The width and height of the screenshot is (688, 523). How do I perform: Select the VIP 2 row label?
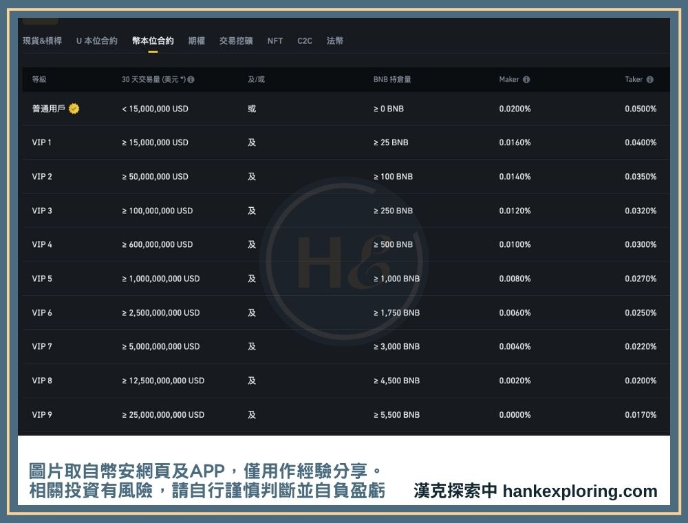click(42, 176)
